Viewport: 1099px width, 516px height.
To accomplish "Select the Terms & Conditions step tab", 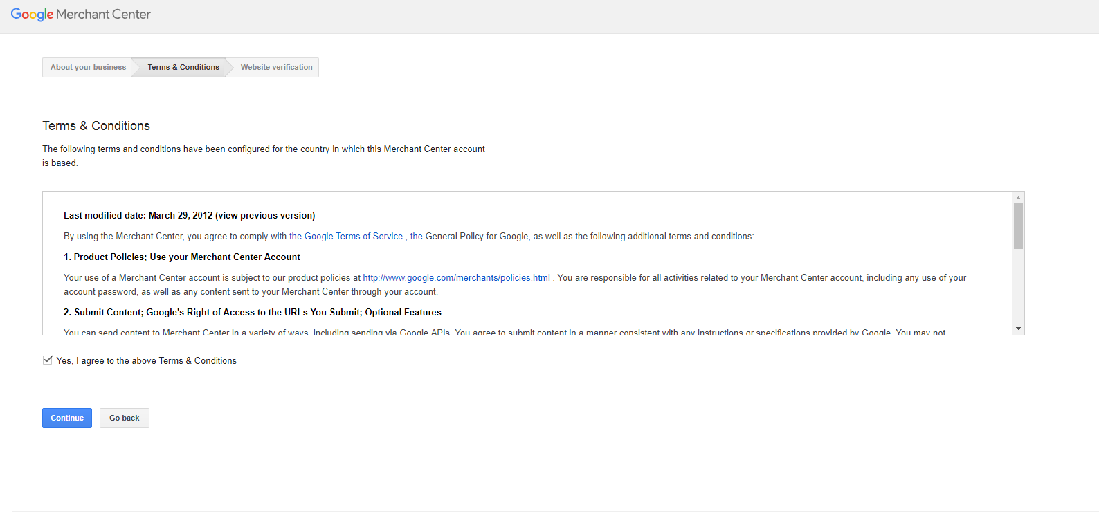I will [183, 67].
